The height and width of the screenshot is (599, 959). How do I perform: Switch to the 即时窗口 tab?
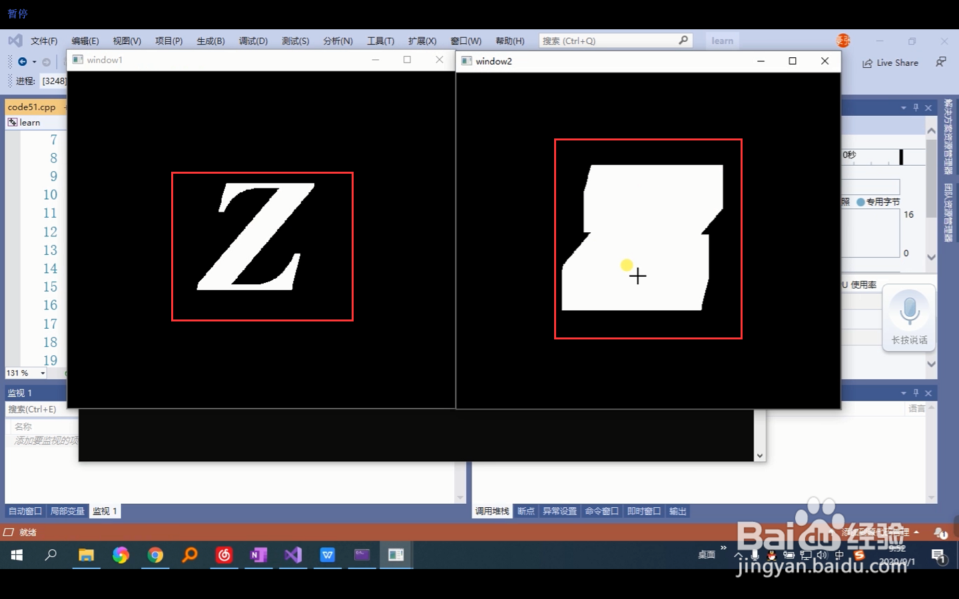click(x=644, y=511)
